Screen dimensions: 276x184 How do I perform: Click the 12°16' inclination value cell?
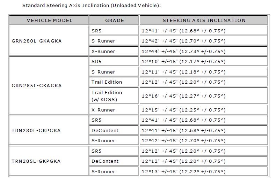click(x=204, y=96)
